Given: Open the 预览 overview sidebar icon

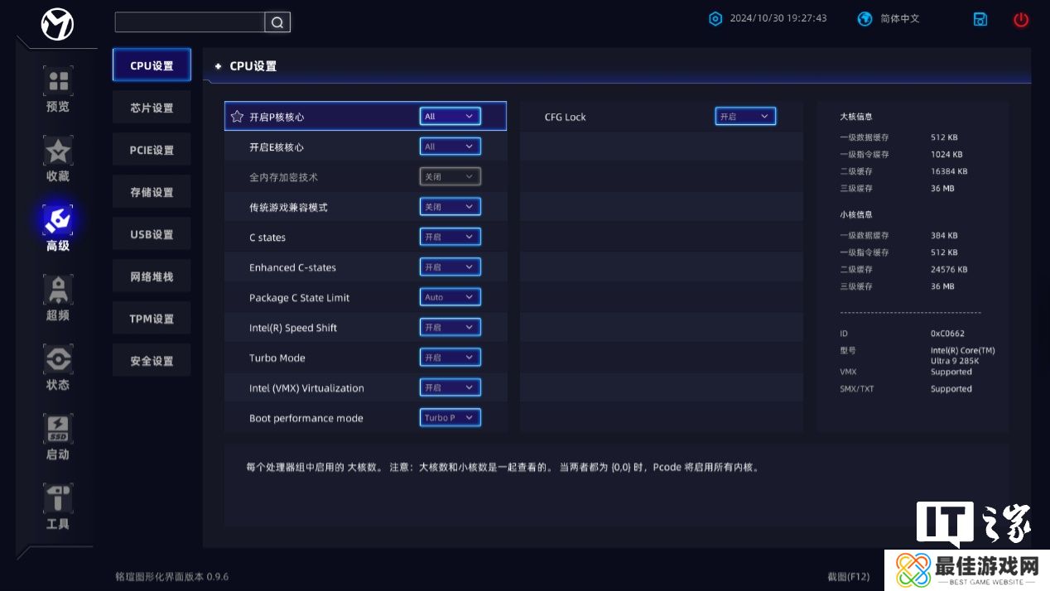Looking at the screenshot, I should point(58,82).
